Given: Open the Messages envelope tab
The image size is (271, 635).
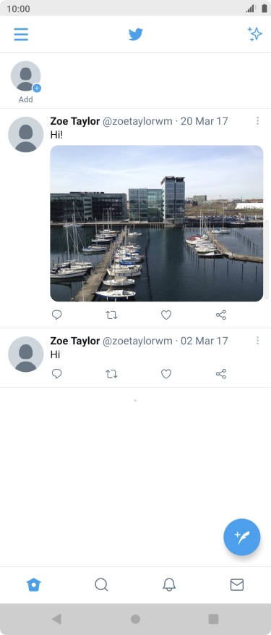Looking at the screenshot, I should click(x=237, y=585).
